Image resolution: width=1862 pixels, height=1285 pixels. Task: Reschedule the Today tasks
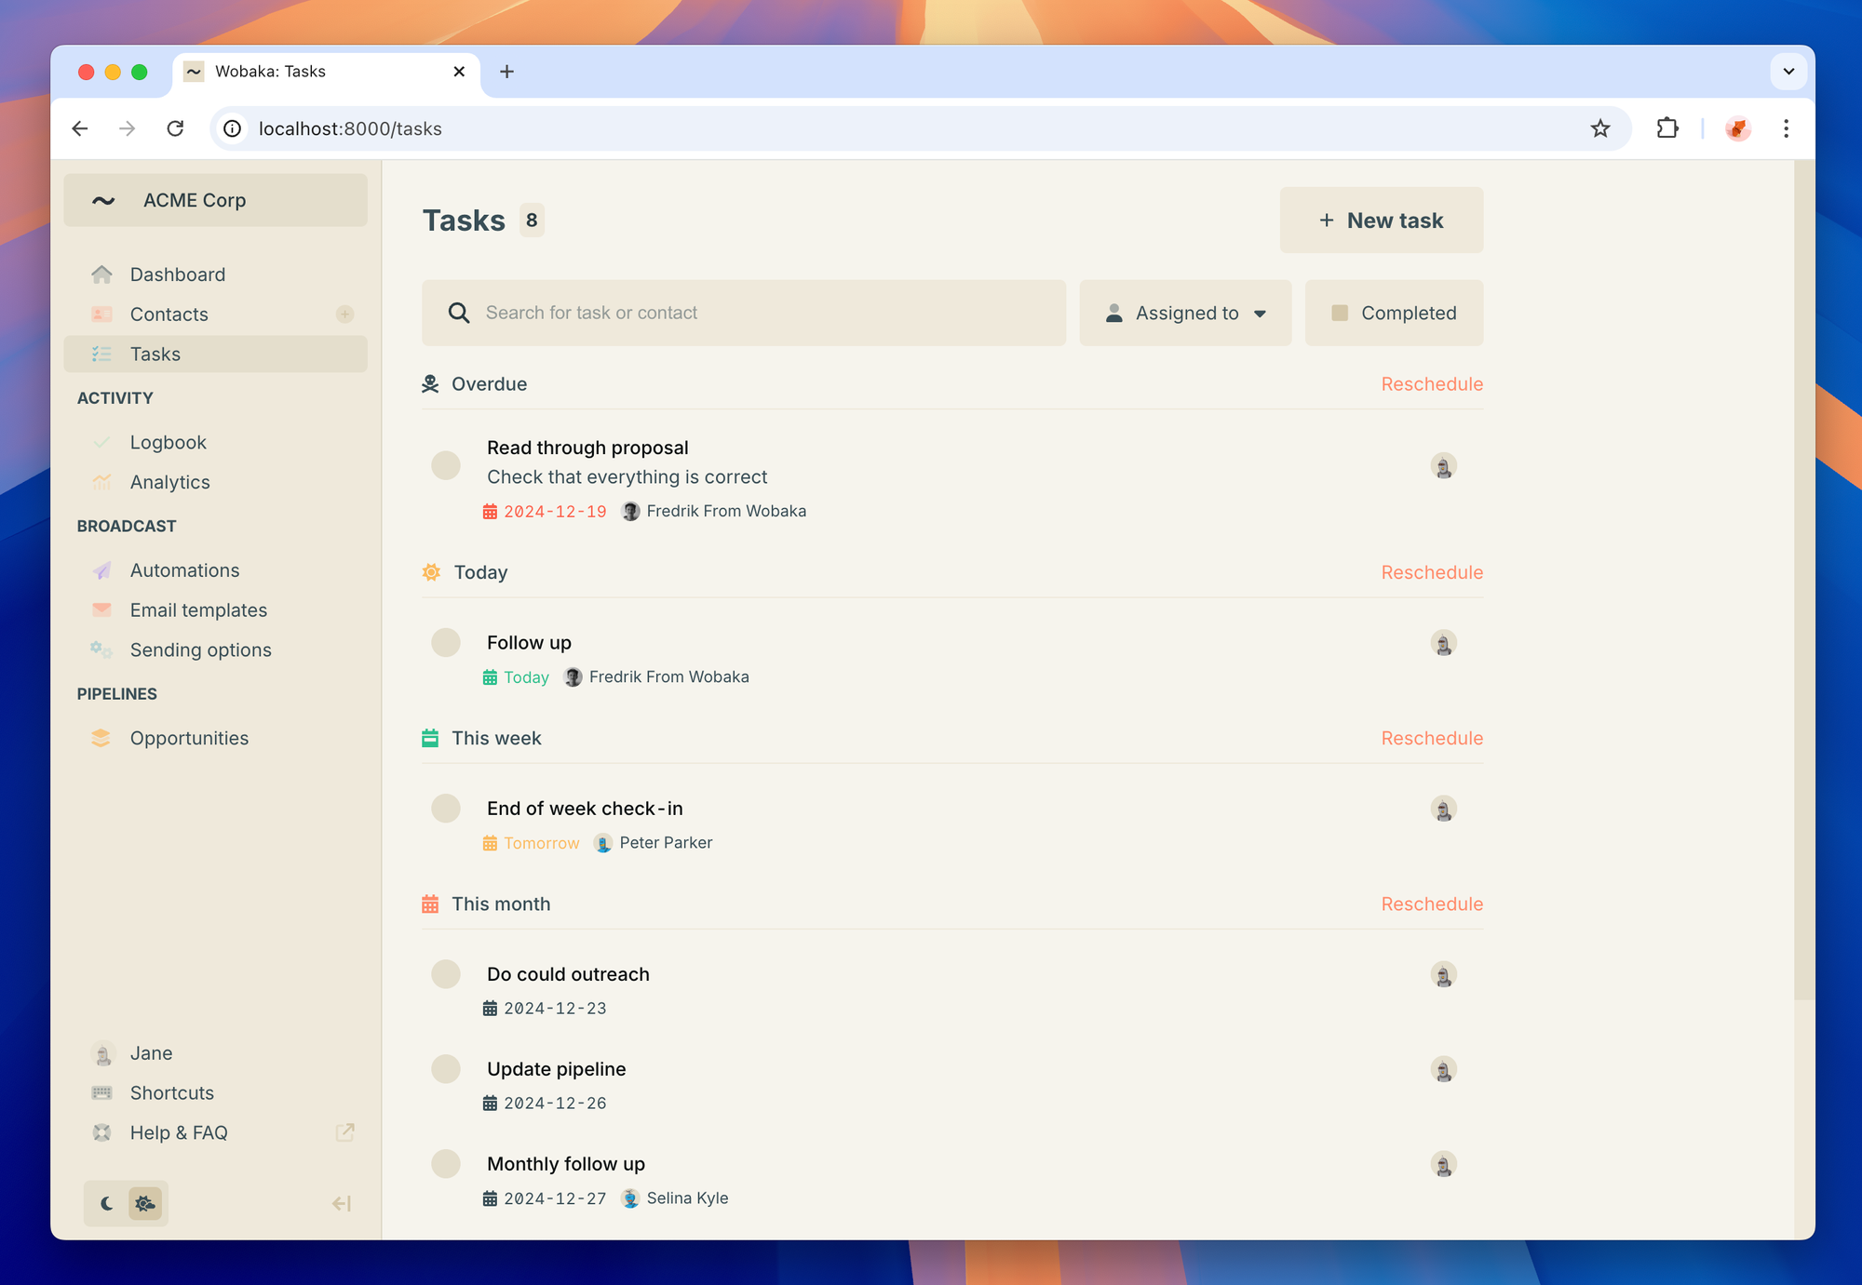[1432, 572]
